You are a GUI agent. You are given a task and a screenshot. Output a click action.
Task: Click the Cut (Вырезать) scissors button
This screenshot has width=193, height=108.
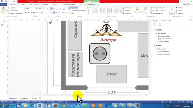point(11,8)
